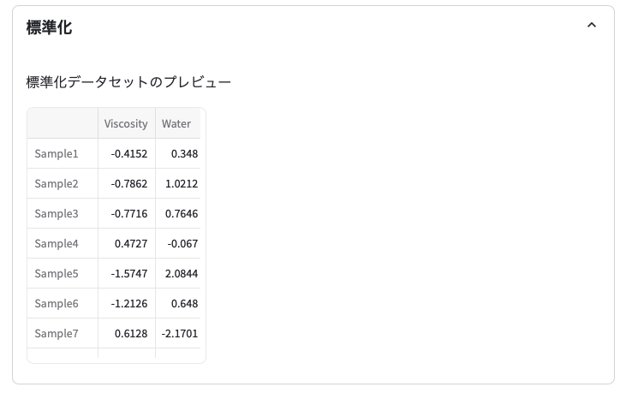Click the Viscosity column header
This screenshot has width=620, height=393.
click(126, 123)
